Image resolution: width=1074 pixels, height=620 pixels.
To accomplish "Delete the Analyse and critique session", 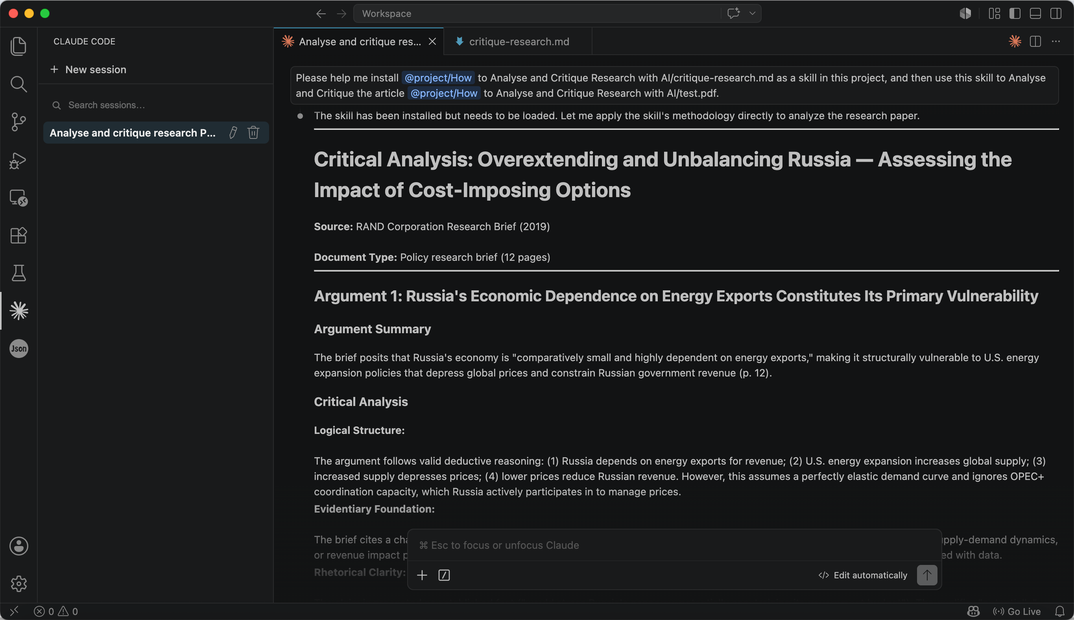I will point(253,133).
